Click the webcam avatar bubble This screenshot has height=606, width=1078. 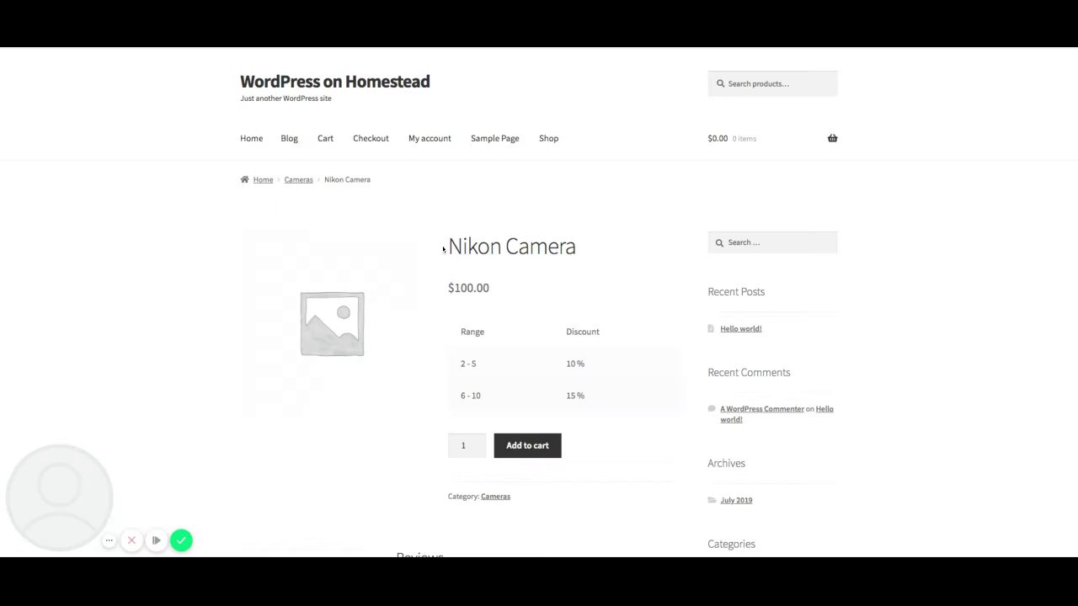click(60, 497)
